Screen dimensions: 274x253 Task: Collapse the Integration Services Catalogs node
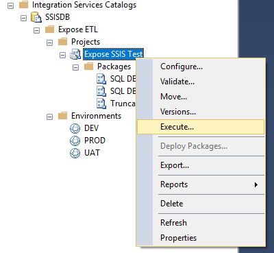click(10, 5)
